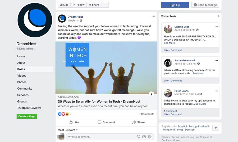The height and width of the screenshot is (142, 238).
Task: Click Comment on Champ Boss post
Action: 176,50
